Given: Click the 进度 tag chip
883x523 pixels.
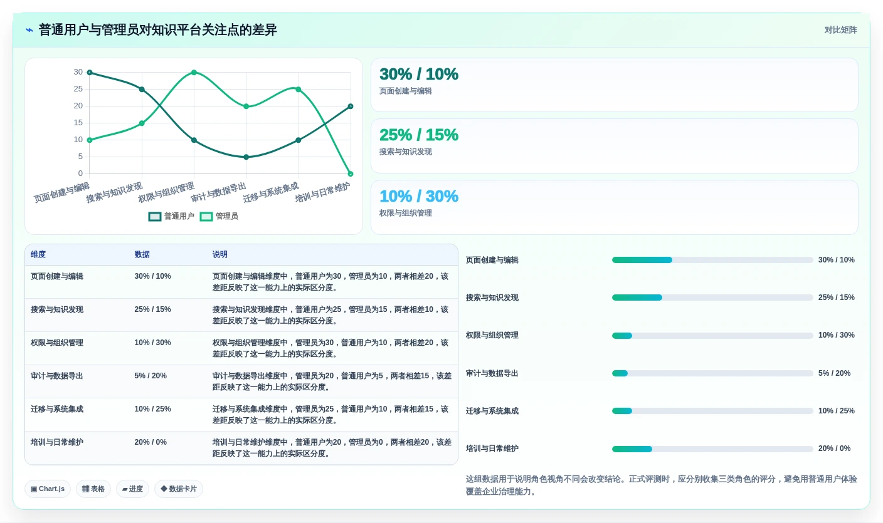Looking at the screenshot, I should (x=132, y=489).
